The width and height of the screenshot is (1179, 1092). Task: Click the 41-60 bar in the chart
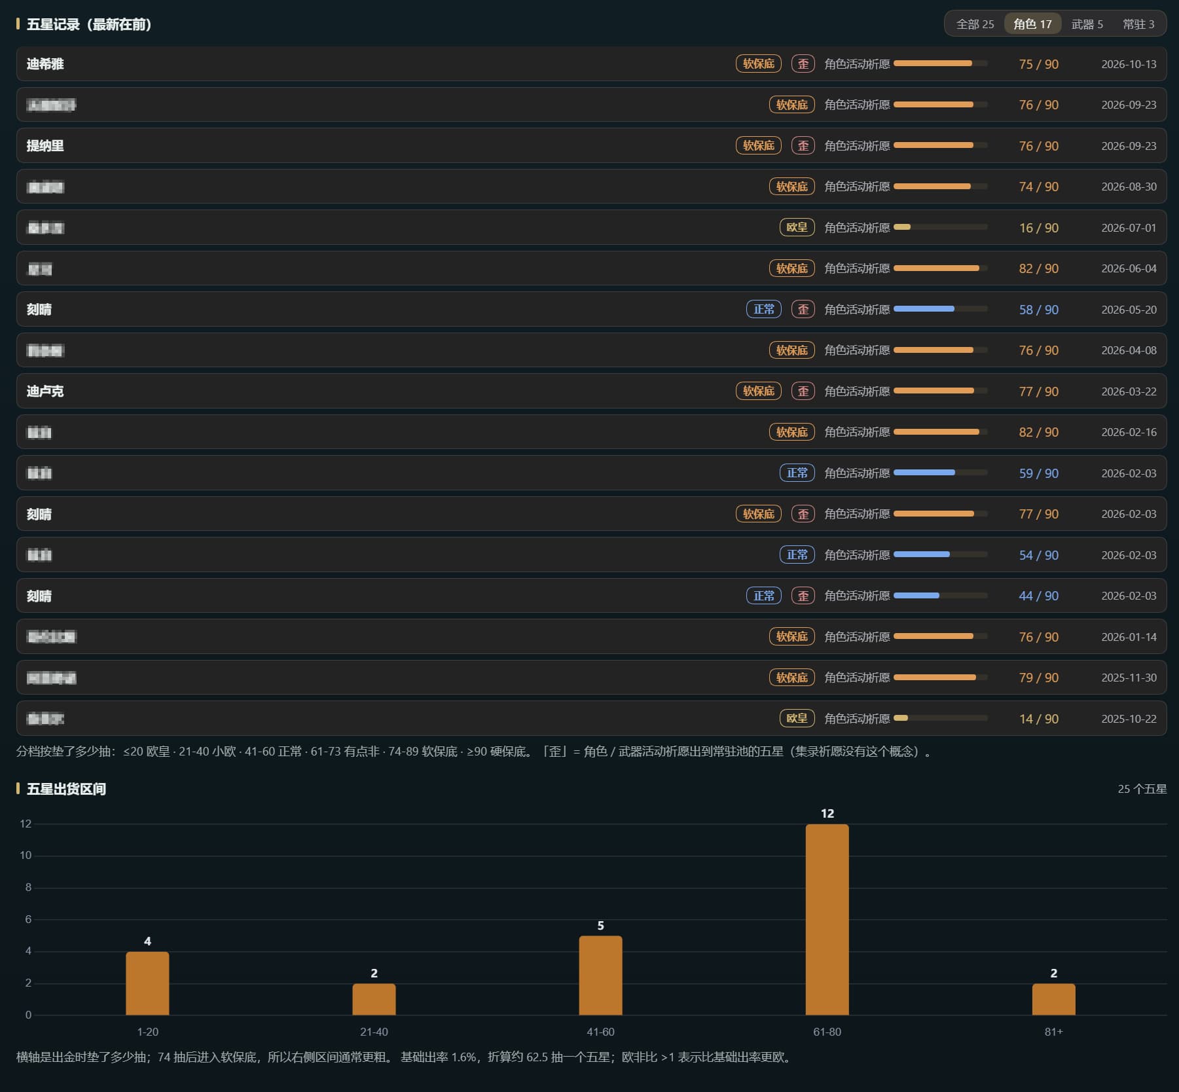click(x=600, y=975)
